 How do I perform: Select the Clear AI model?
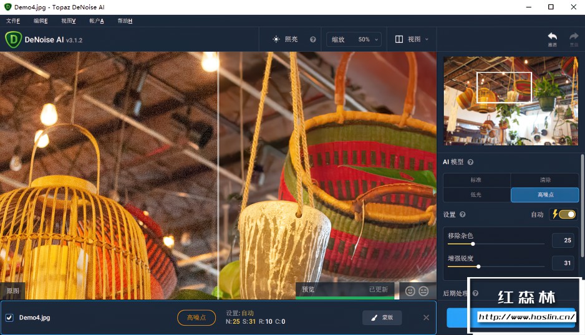[x=544, y=180]
